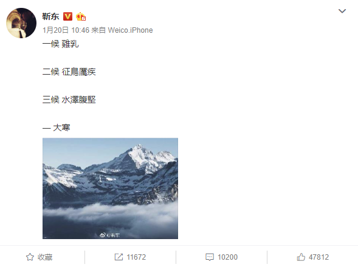Expand the post options chevron
The width and height of the screenshot is (358, 267).
pos(342,11)
